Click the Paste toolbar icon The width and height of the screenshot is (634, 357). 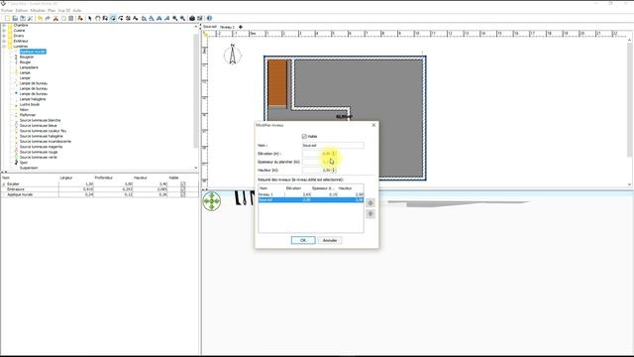click(x=71, y=18)
